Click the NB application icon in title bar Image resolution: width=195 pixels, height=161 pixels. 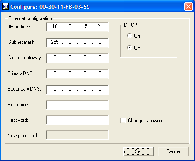coord(5,6)
